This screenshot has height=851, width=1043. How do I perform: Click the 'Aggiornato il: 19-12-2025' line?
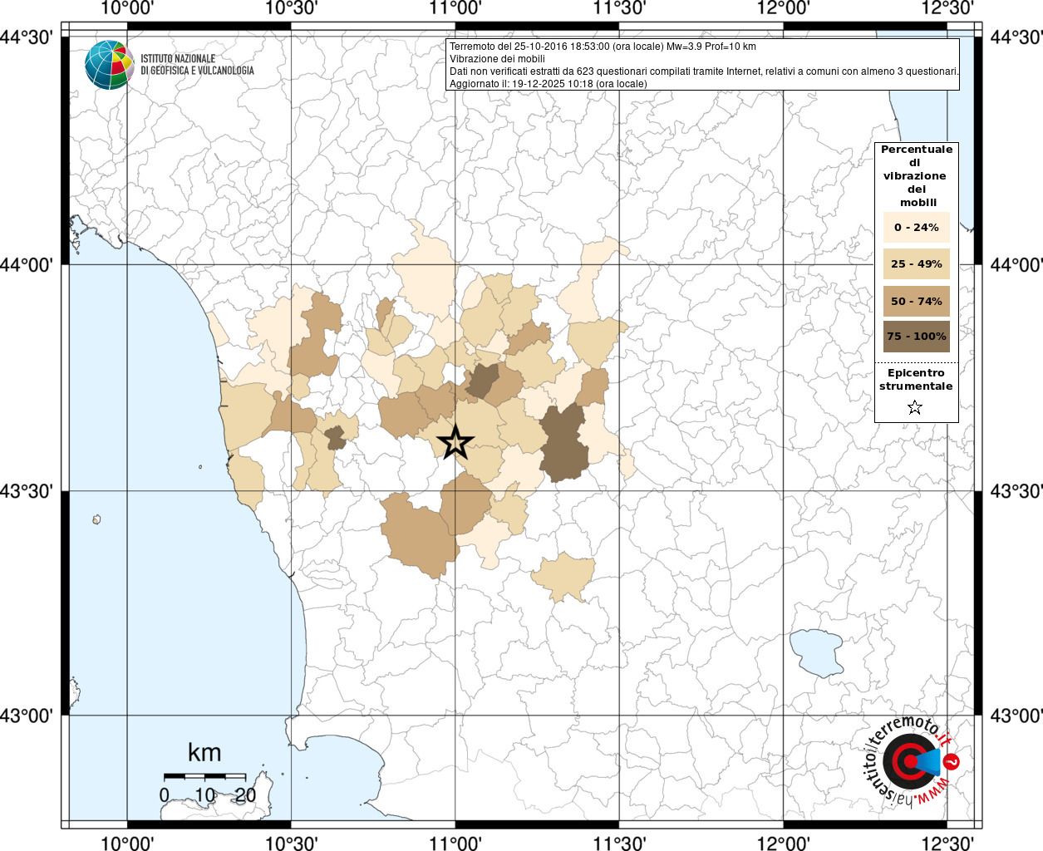coord(548,84)
